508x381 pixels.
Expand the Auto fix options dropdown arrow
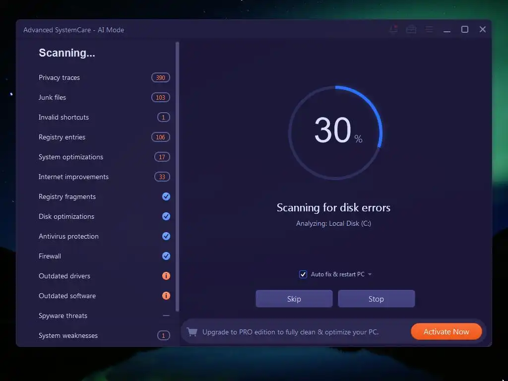pos(370,274)
